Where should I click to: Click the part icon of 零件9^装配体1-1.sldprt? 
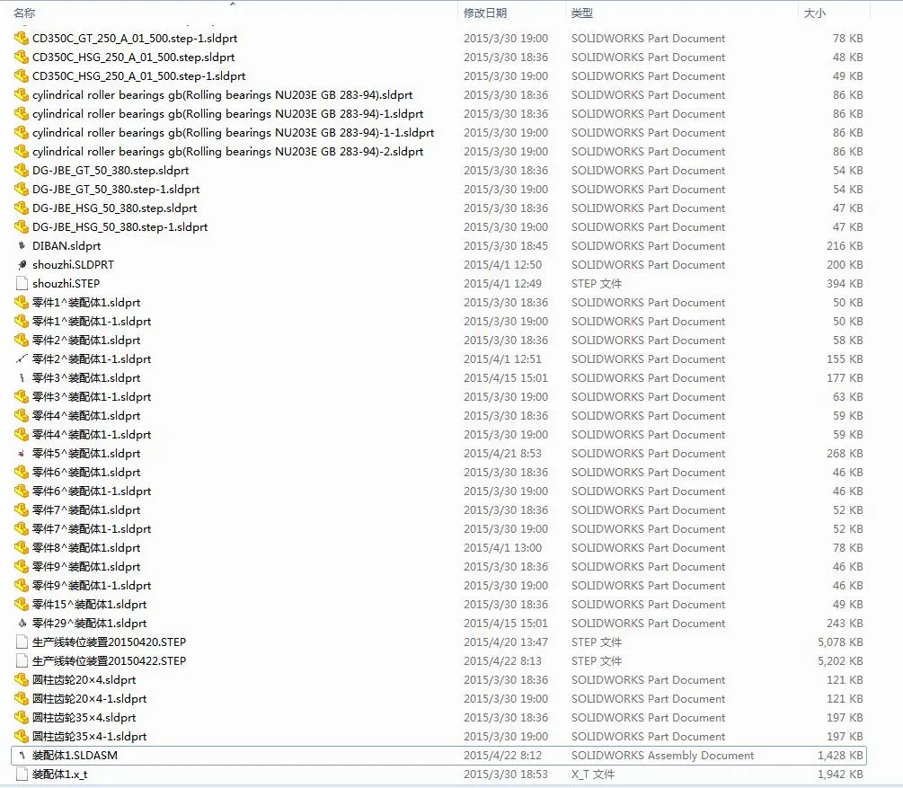tap(22, 585)
